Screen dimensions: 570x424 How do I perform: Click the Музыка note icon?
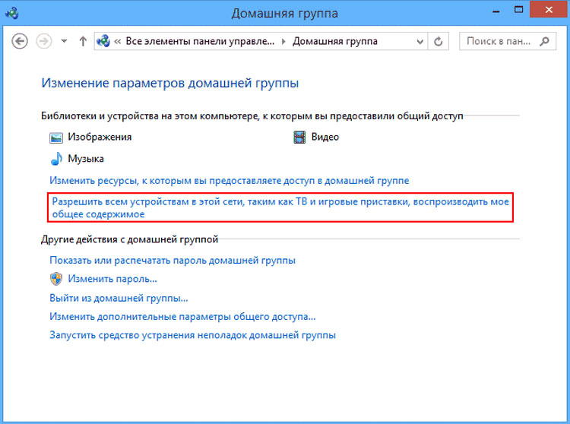click(x=56, y=160)
